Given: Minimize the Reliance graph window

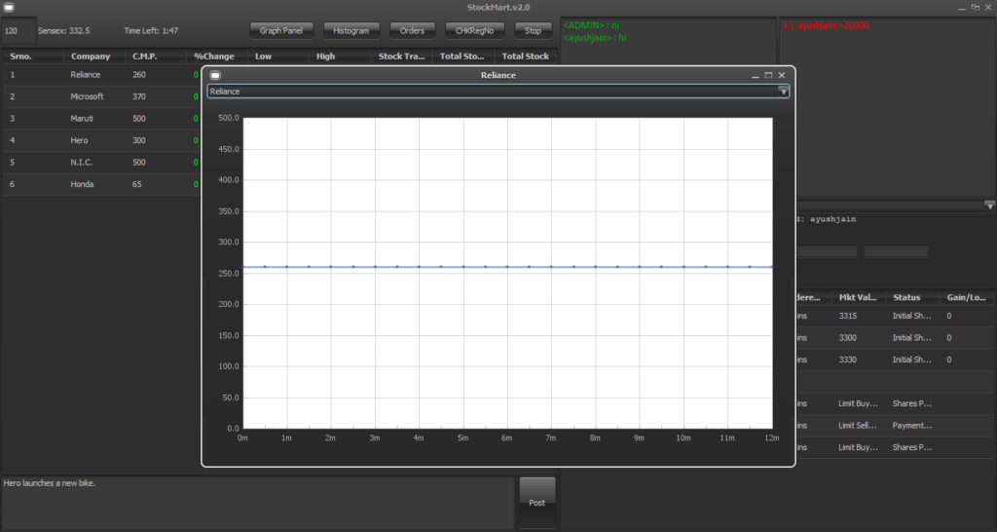Looking at the screenshot, I should 755,76.
